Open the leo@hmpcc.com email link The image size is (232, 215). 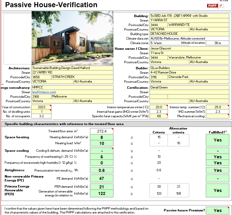tap(44, 92)
